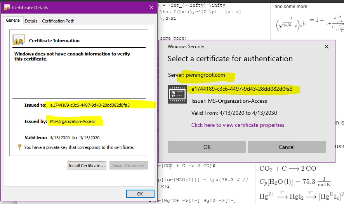Viewport: 344px width, 204px height.
Task: Click the 'and some more:' text in background page
Action: click(x=291, y=7)
